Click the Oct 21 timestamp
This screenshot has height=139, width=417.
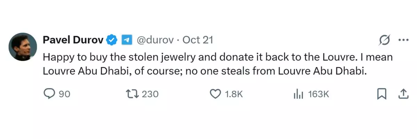198,40
